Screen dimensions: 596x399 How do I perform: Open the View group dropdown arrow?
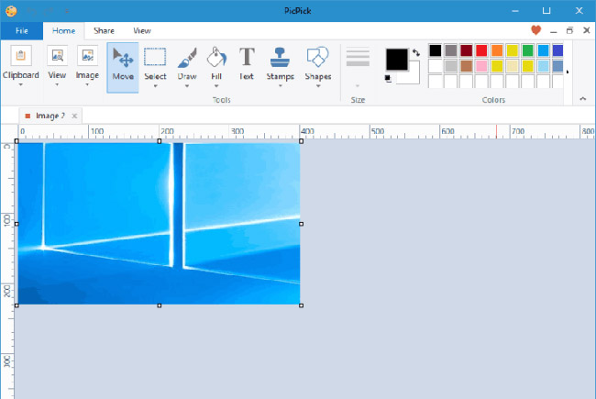point(57,84)
